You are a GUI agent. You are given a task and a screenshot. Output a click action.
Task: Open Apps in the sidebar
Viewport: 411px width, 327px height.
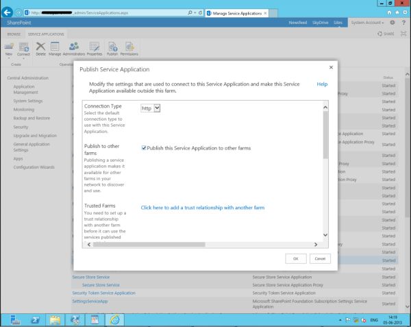[x=18, y=158]
